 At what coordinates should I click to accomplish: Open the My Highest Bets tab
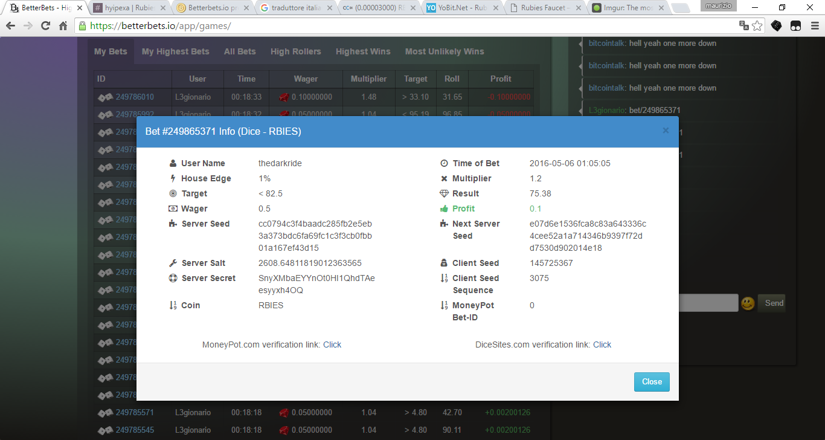point(176,51)
